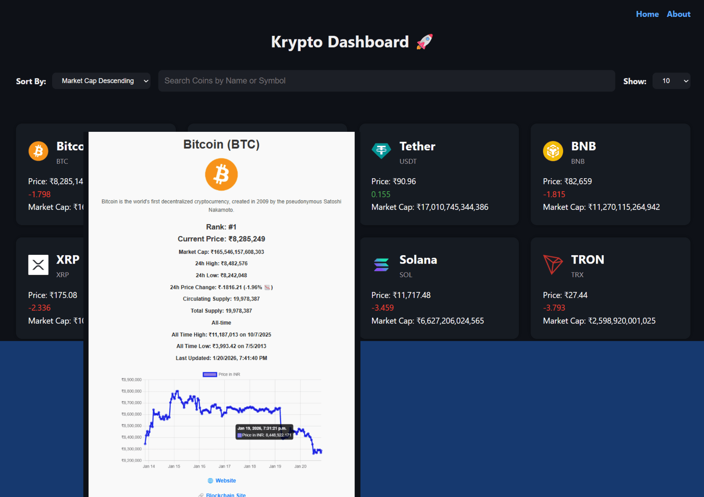Click the popup Market Cap line

point(221,252)
